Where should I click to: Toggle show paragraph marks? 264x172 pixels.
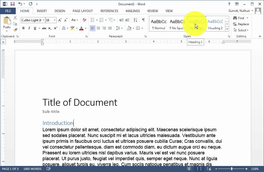(144, 20)
